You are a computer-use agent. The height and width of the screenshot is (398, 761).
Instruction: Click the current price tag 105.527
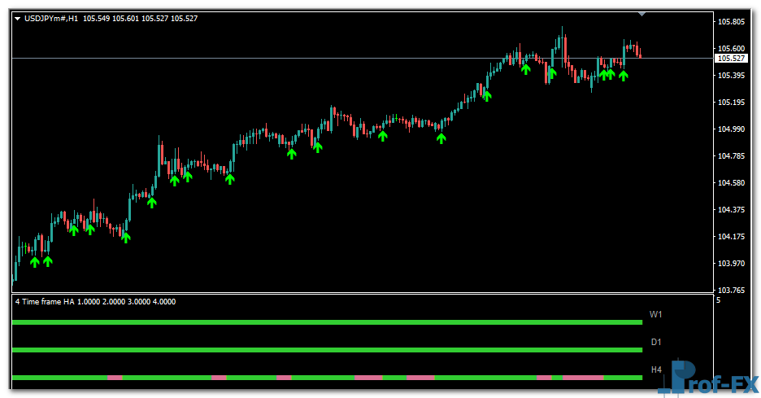pyautogui.click(x=730, y=59)
